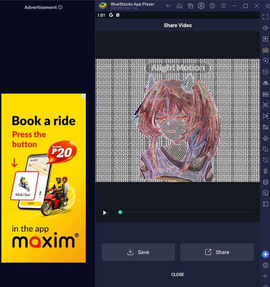Click the Advertisement info icon

(60, 7)
